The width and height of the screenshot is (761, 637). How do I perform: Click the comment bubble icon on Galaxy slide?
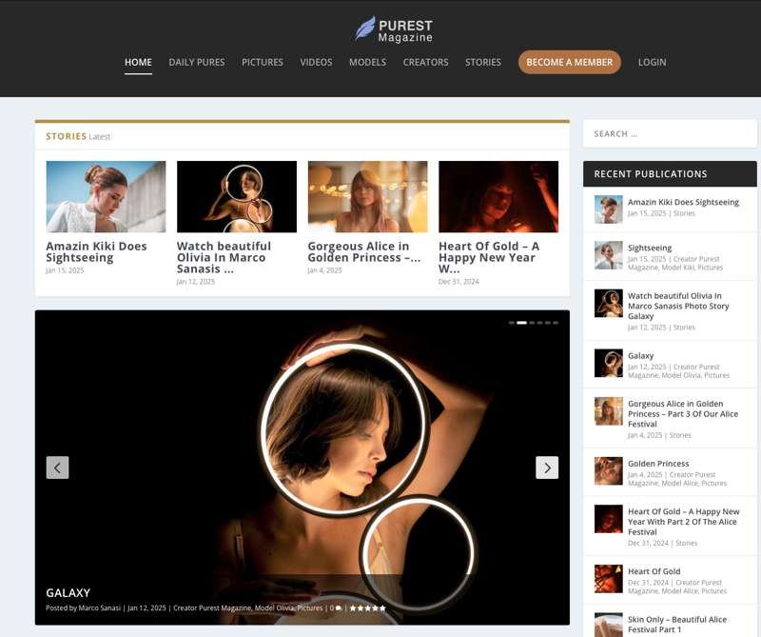point(339,607)
